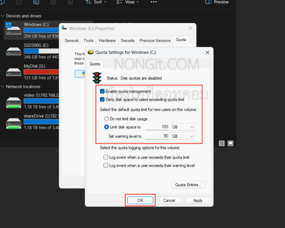Open the General tab in Properties
Image resolution: width=285 pixels, height=228 pixels.
pos(71,41)
